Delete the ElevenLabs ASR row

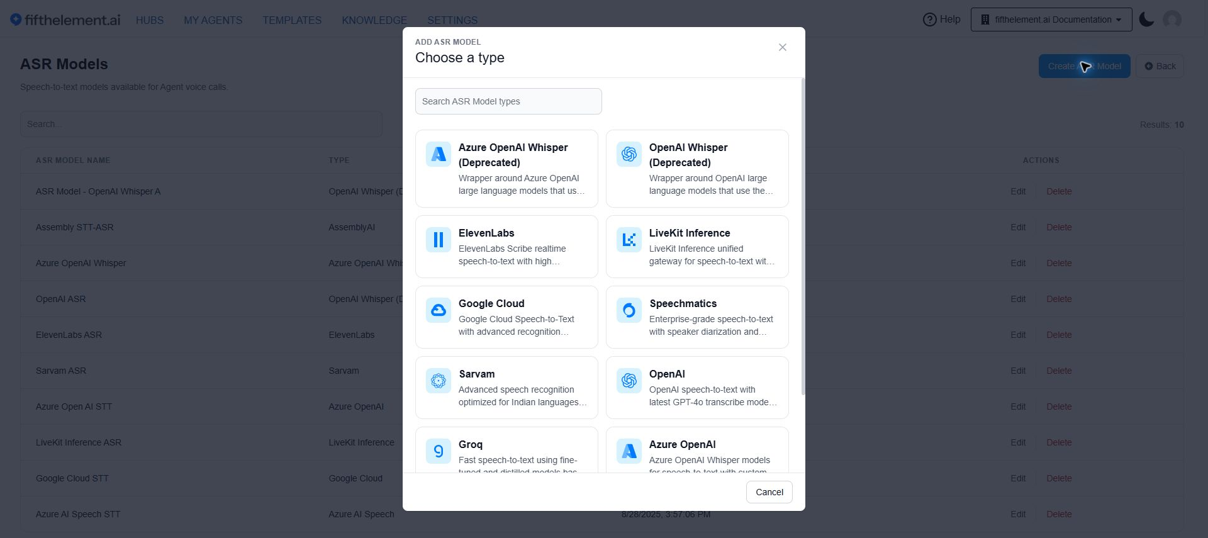1059,335
